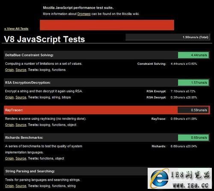Open the View All Tests link
Viewport: 214px width, 191px height.
[16, 29]
